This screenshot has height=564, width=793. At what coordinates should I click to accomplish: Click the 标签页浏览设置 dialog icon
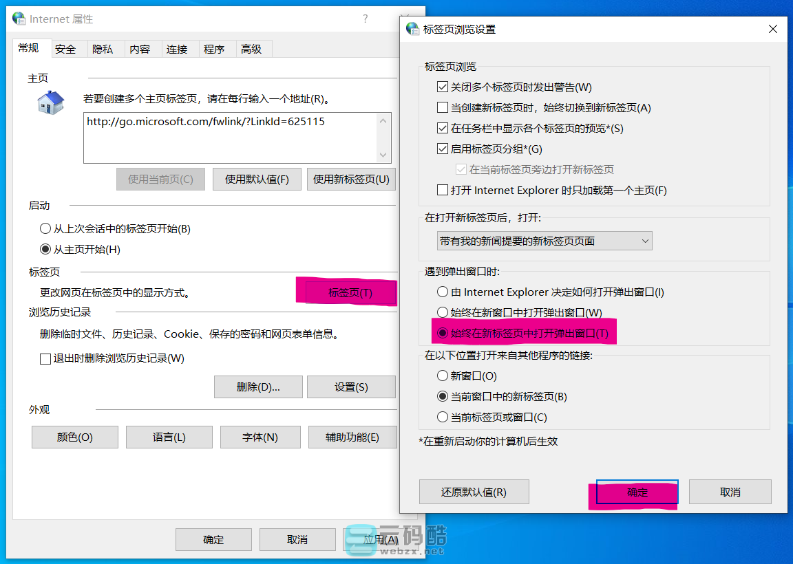[412, 29]
